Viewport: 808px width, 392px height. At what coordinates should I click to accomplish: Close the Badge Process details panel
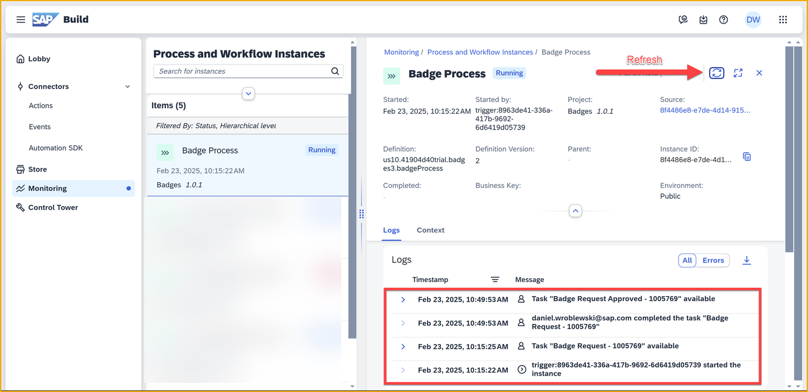click(759, 73)
